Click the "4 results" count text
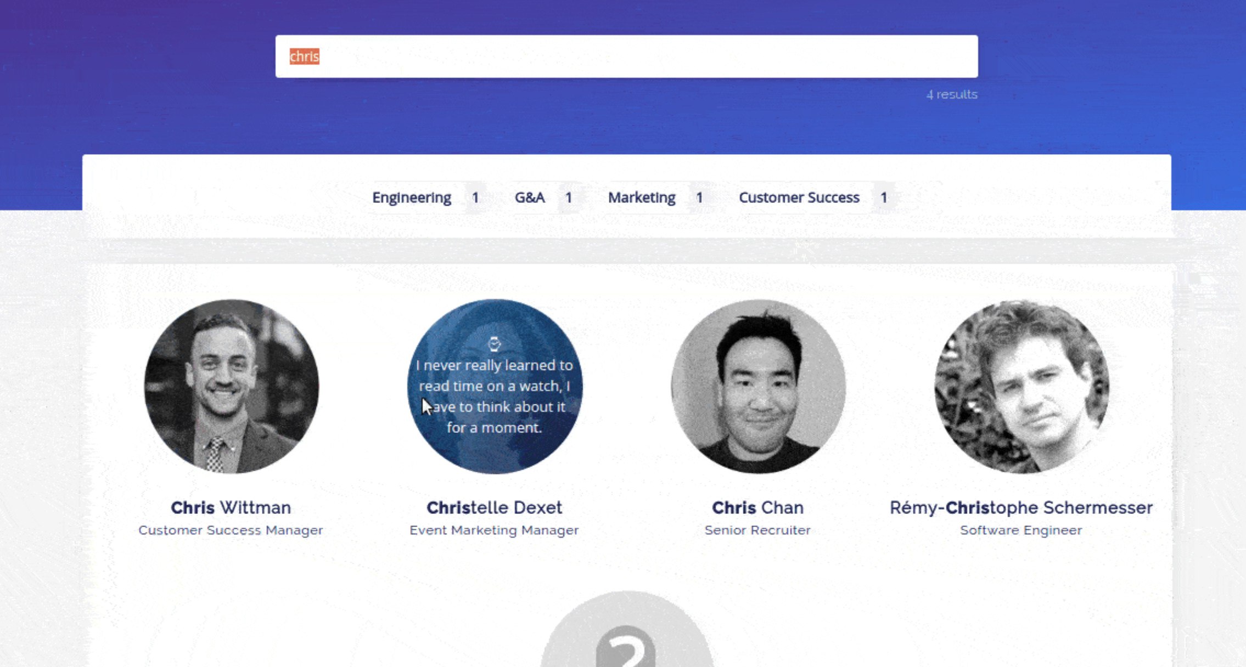Screen dimensions: 1246x667 click(x=952, y=94)
